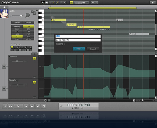The height and width of the screenshot is (128, 157).
Task: Select the arrow pointer tool
Action: pos(43,3)
